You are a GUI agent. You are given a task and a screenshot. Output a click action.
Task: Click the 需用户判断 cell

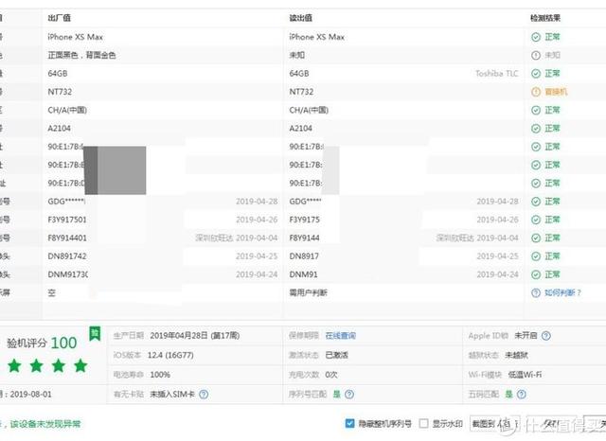coord(308,292)
